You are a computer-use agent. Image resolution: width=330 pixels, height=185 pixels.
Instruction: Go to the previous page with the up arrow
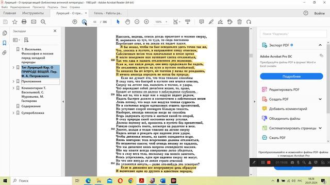click(75, 22)
